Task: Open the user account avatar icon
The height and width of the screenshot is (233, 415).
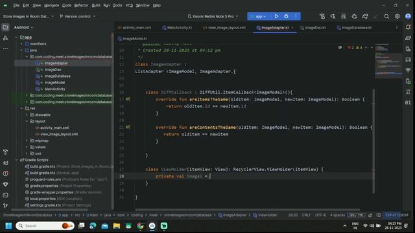Action: pyautogui.click(x=408, y=16)
